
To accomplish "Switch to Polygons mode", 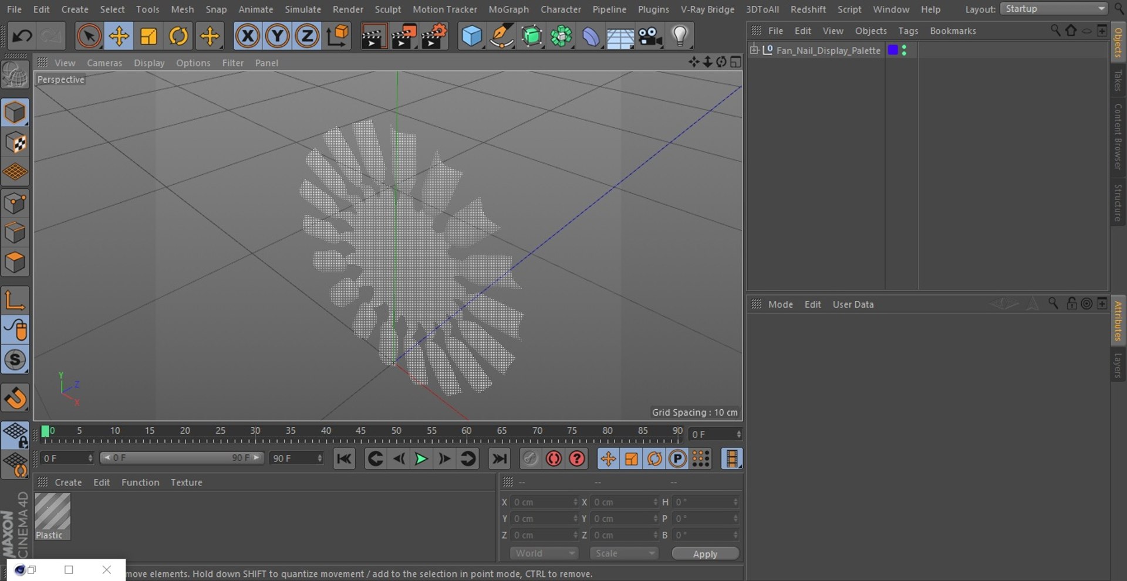I will click(x=15, y=263).
